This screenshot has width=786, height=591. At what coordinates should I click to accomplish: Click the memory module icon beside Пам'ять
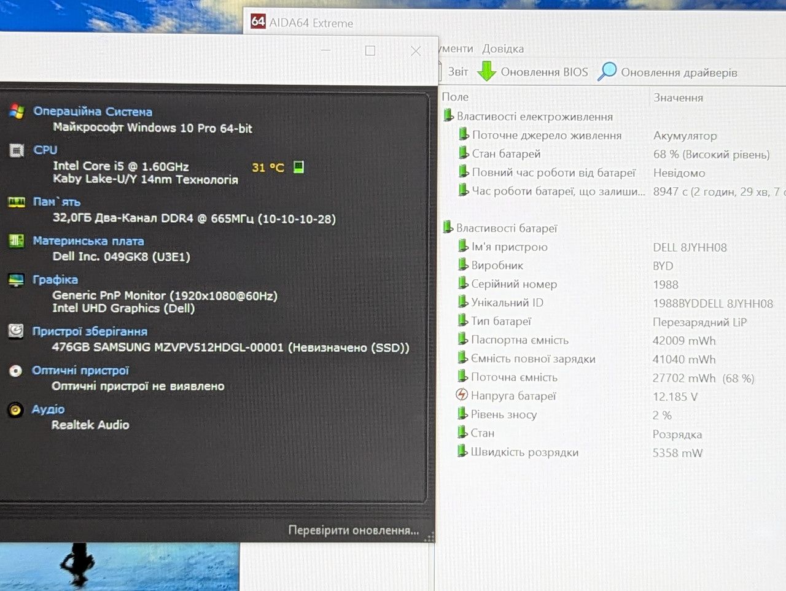[x=16, y=202]
